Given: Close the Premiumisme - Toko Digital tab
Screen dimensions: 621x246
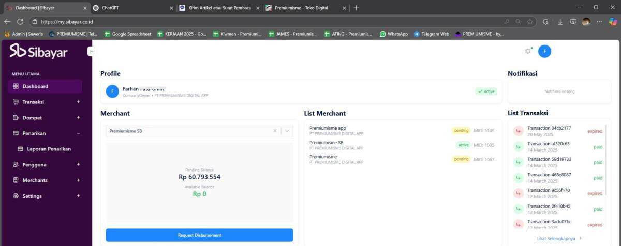Looking at the screenshot, I should tap(344, 8).
